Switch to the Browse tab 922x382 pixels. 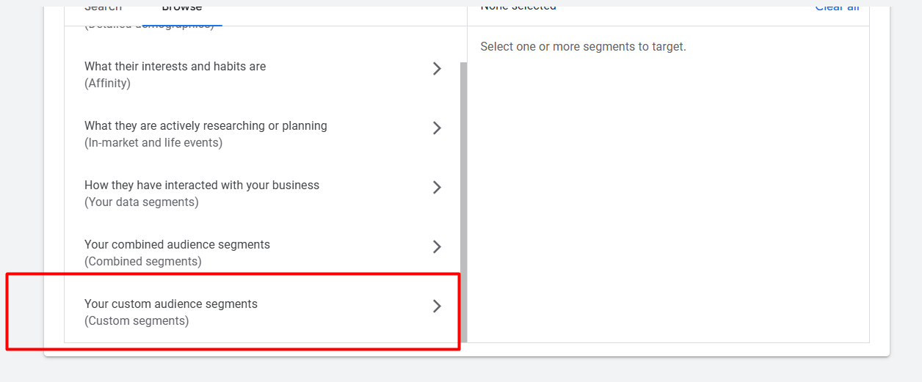pos(182,9)
